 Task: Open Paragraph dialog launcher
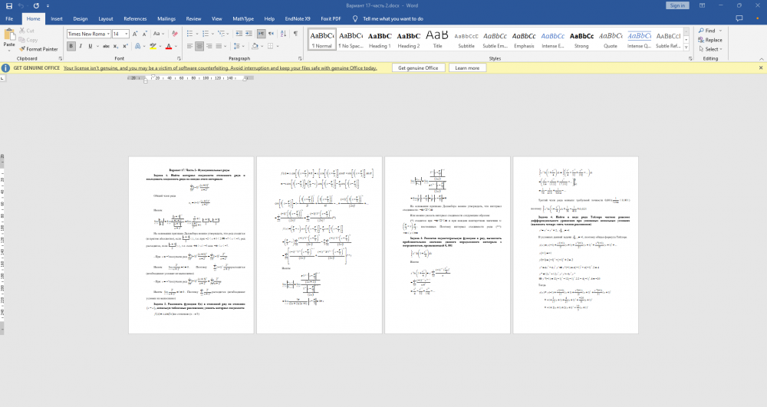[x=301, y=58]
